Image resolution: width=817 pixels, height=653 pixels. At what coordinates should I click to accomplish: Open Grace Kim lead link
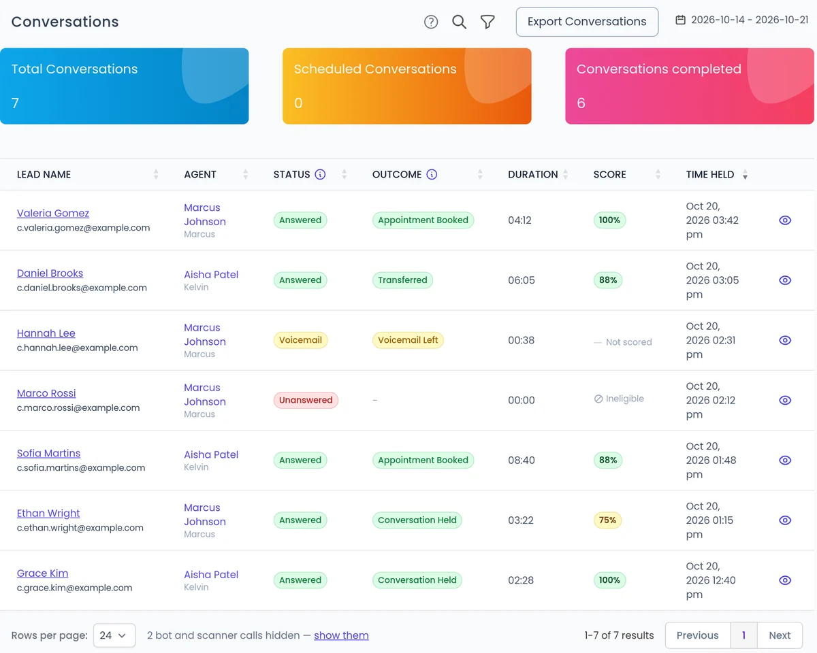(x=42, y=573)
